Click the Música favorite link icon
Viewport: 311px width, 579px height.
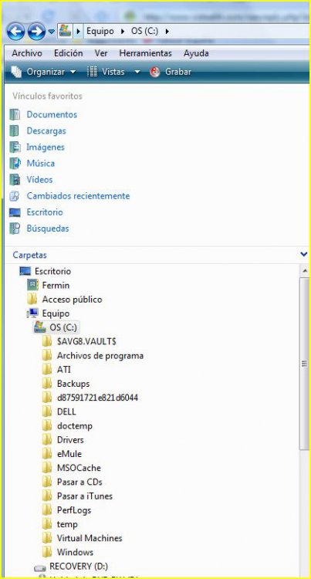[15, 163]
